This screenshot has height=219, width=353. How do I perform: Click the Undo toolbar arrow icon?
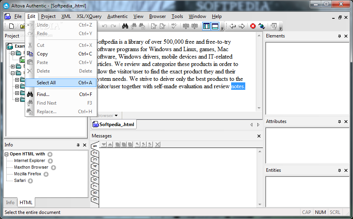tap(105, 26)
